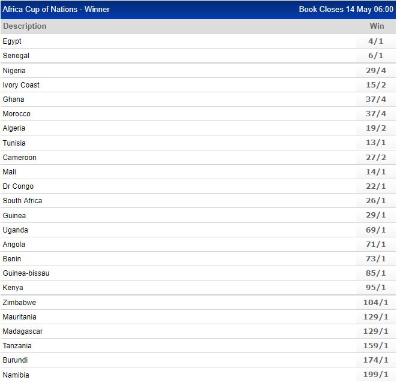Screen dimensions: 397x383
Task: Select Zimbabwe 104/1 odds
Action: (376, 303)
